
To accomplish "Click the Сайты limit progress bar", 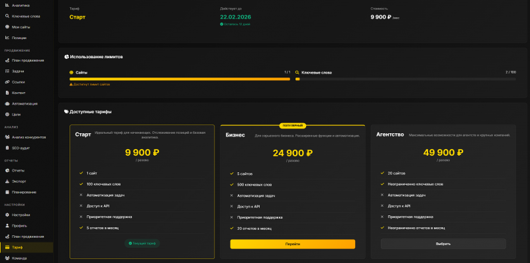I will 180,79.
